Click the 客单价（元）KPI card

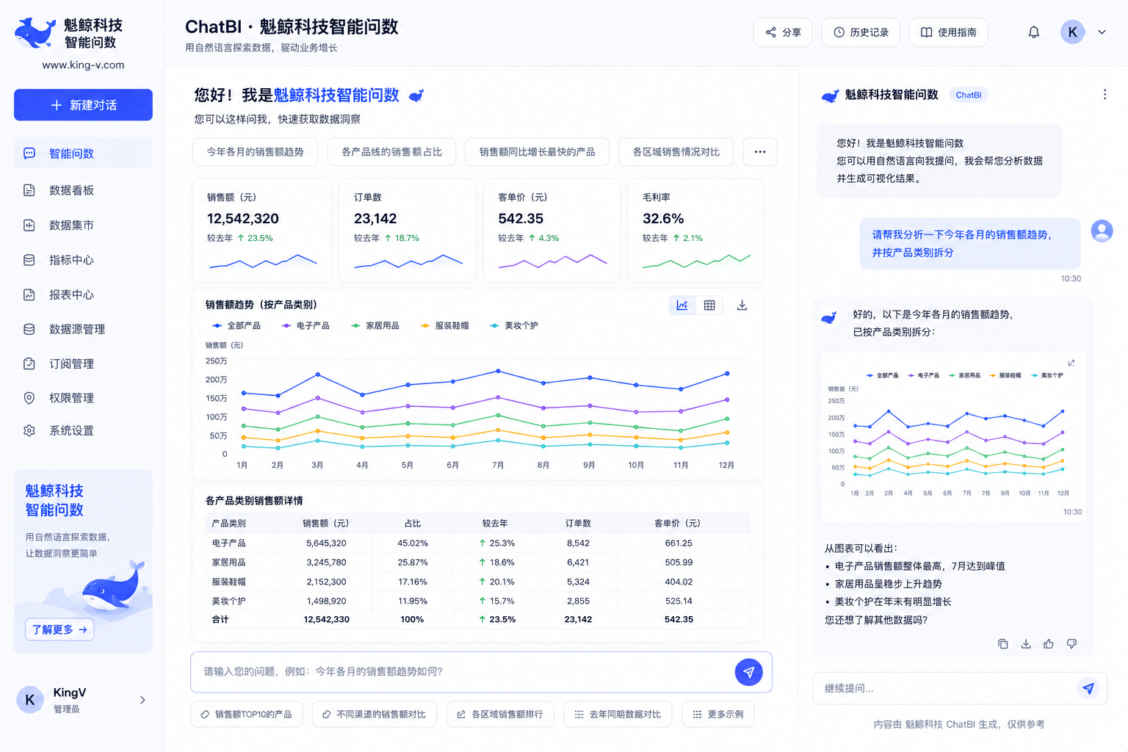552,231
